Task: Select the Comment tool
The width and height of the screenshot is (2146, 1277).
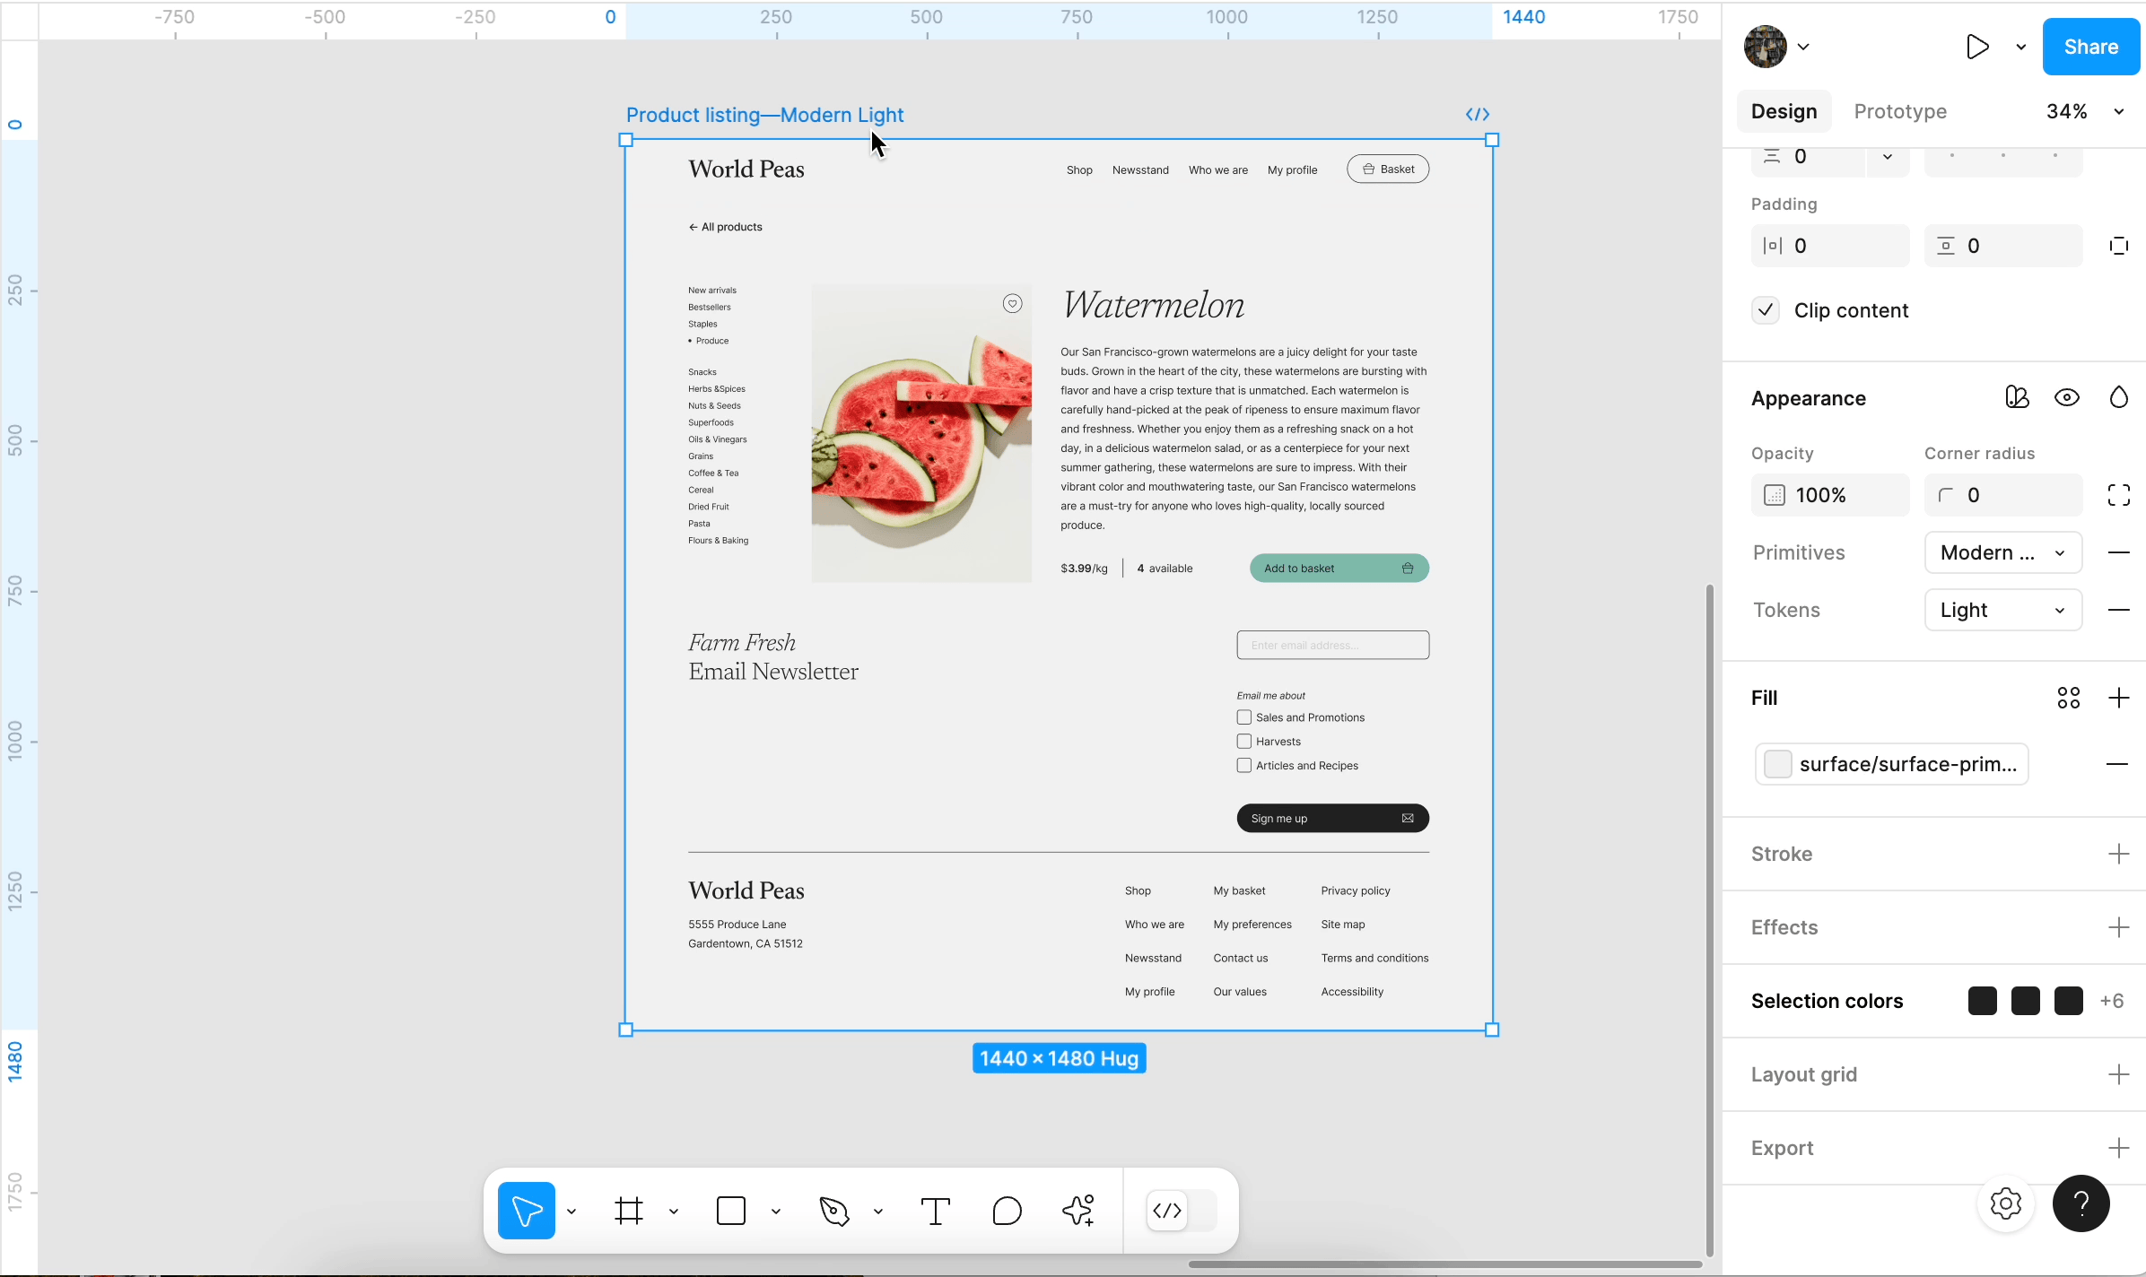Action: tap(1007, 1211)
